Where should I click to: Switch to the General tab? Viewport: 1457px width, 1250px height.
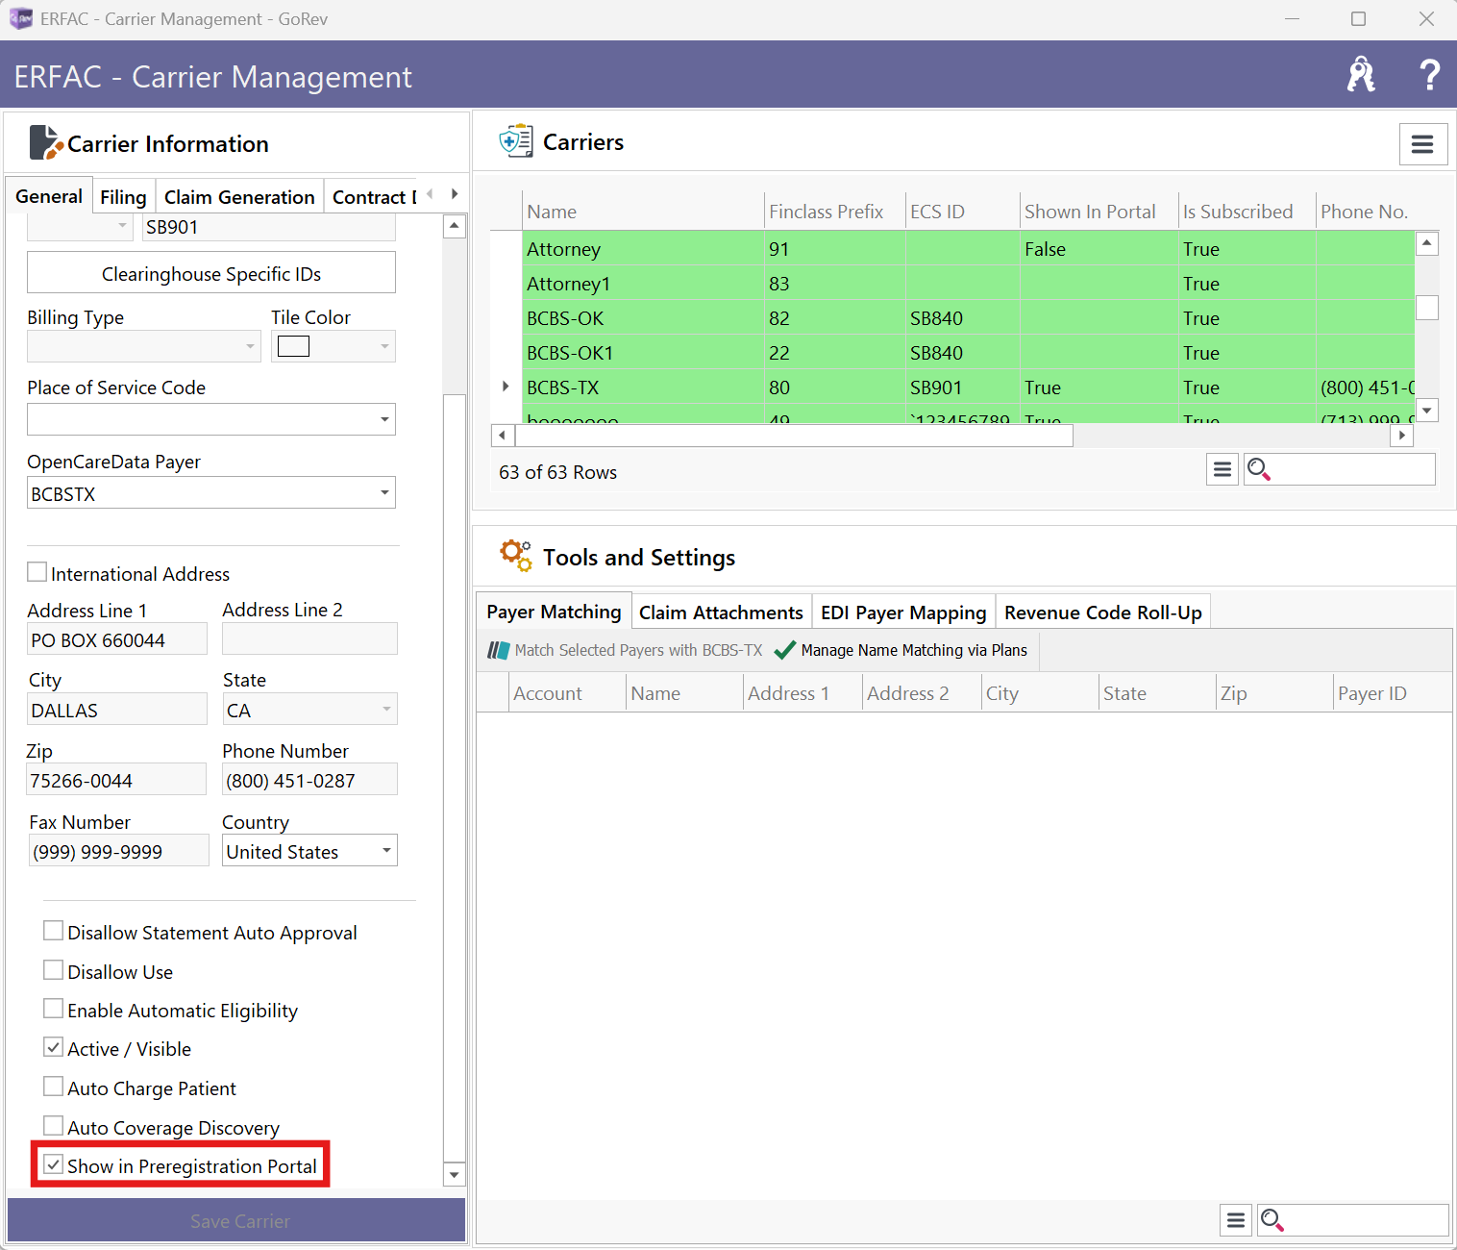point(49,196)
